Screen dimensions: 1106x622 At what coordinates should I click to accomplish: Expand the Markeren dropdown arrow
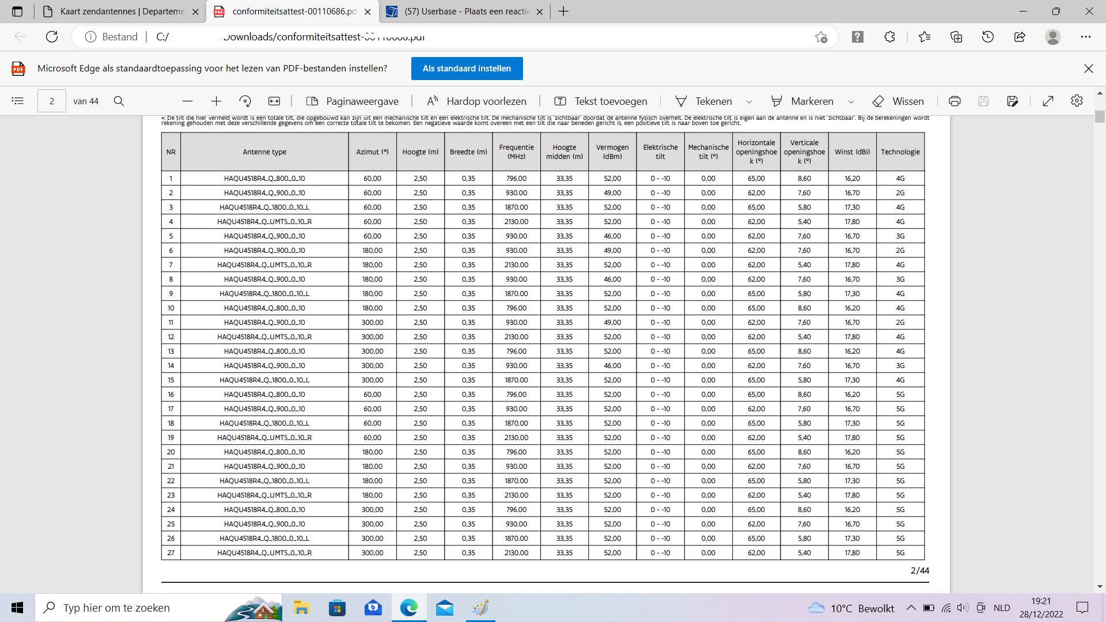851,102
